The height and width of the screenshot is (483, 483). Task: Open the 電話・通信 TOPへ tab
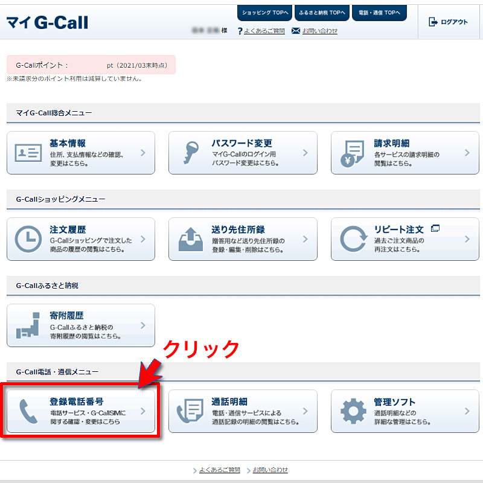(x=379, y=13)
